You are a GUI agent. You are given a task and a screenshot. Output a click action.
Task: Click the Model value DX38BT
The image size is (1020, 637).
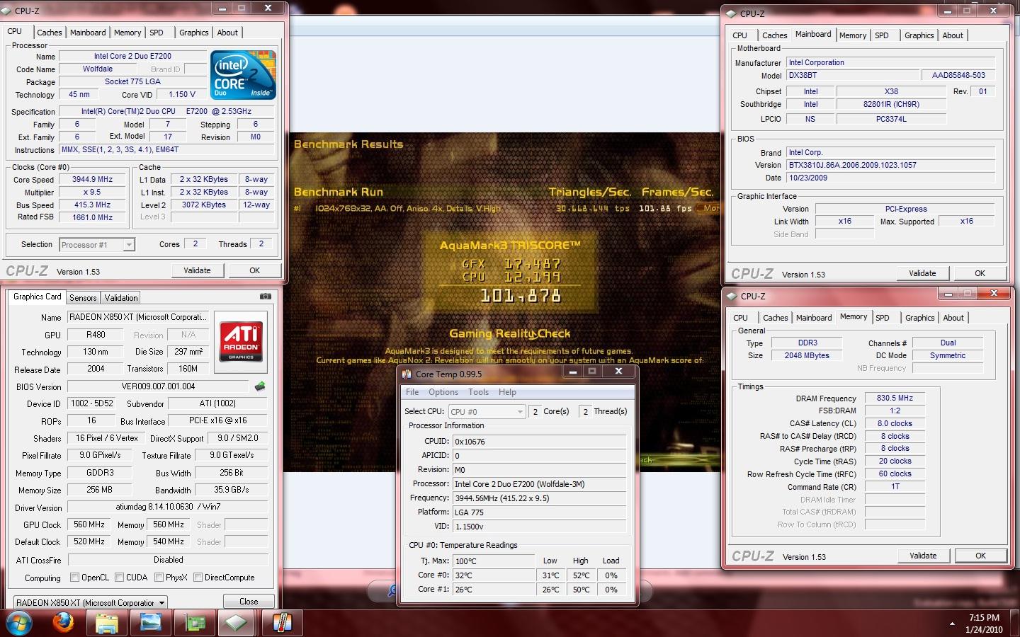[x=852, y=75]
